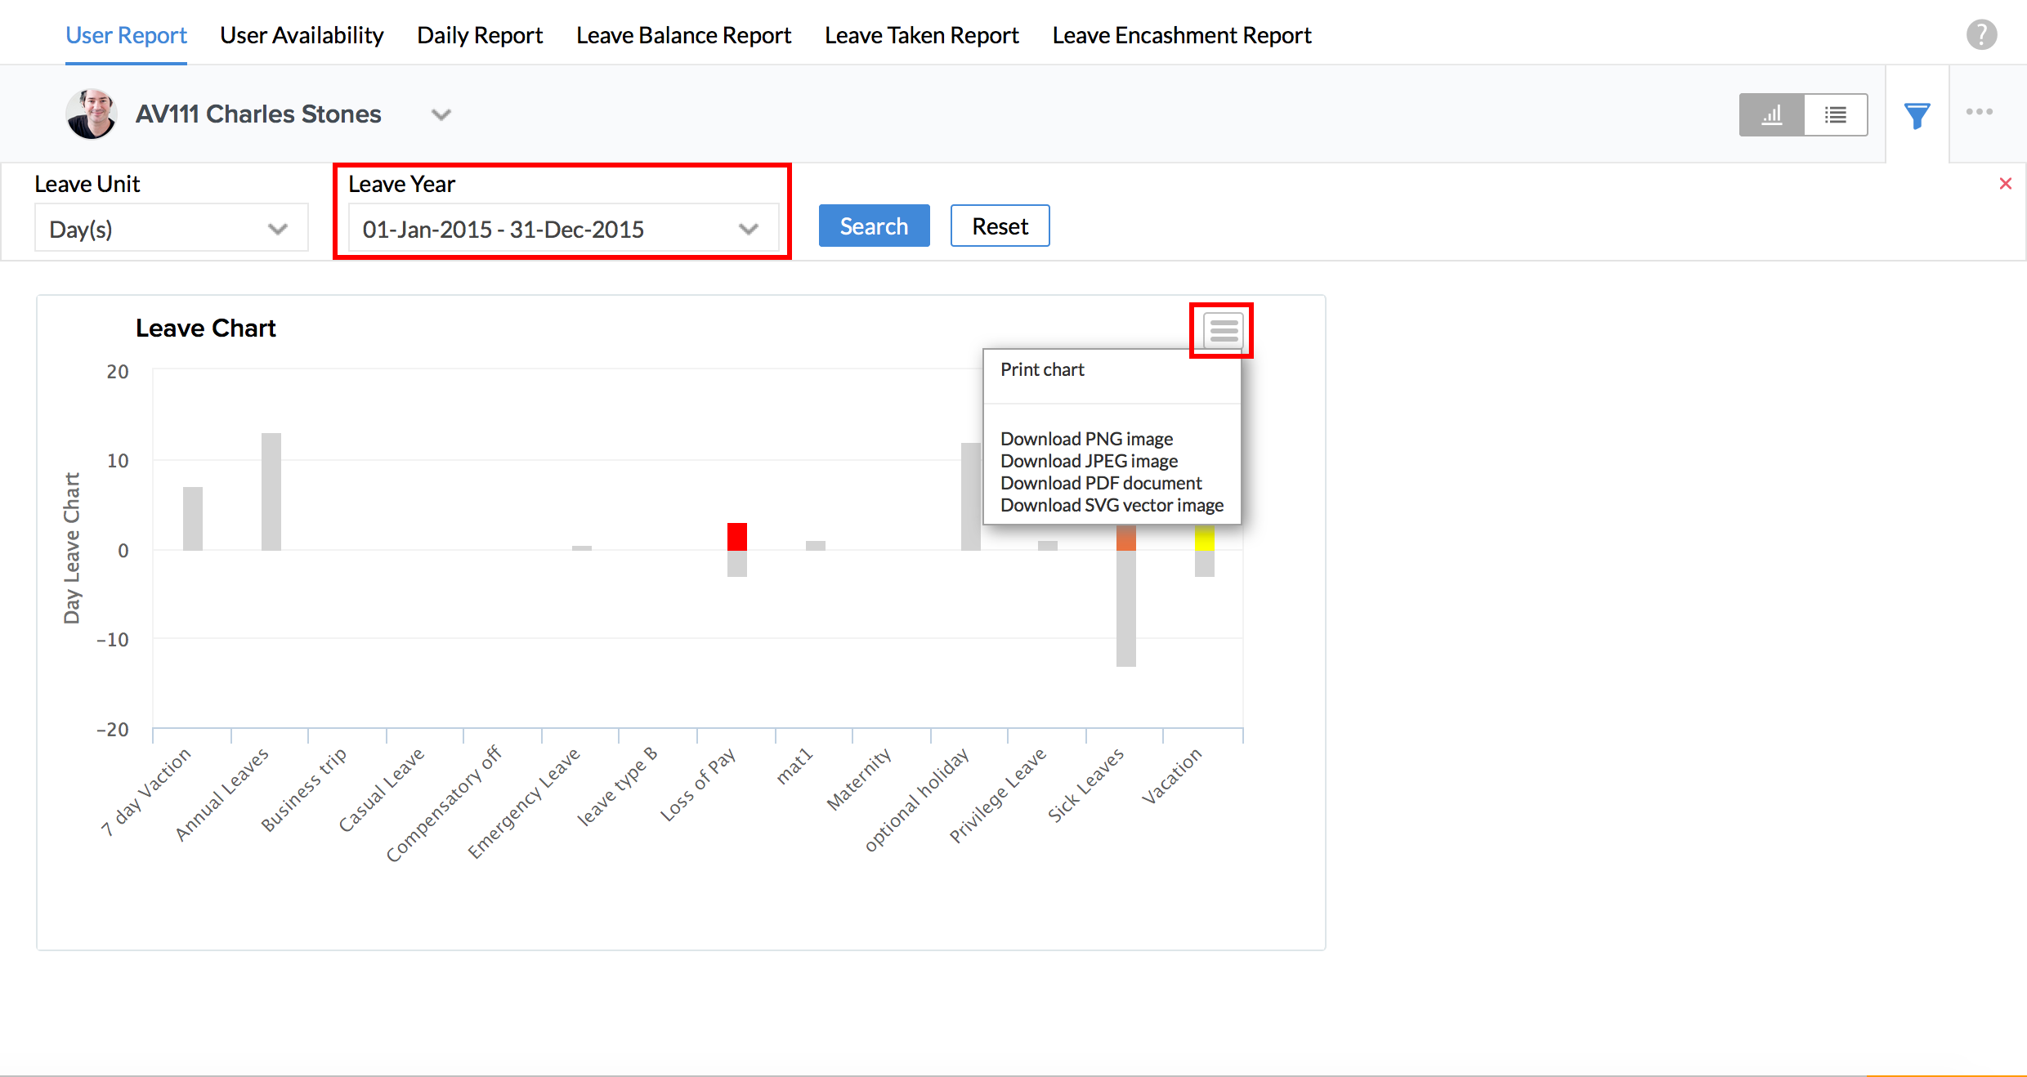Click the red Loss of Pay bar
The image size is (2027, 1077).
click(x=737, y=536)
